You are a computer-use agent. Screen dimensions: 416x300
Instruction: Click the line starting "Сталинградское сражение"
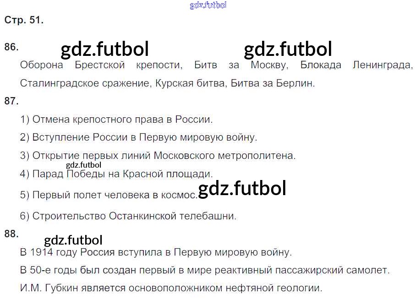click(168, 83)
